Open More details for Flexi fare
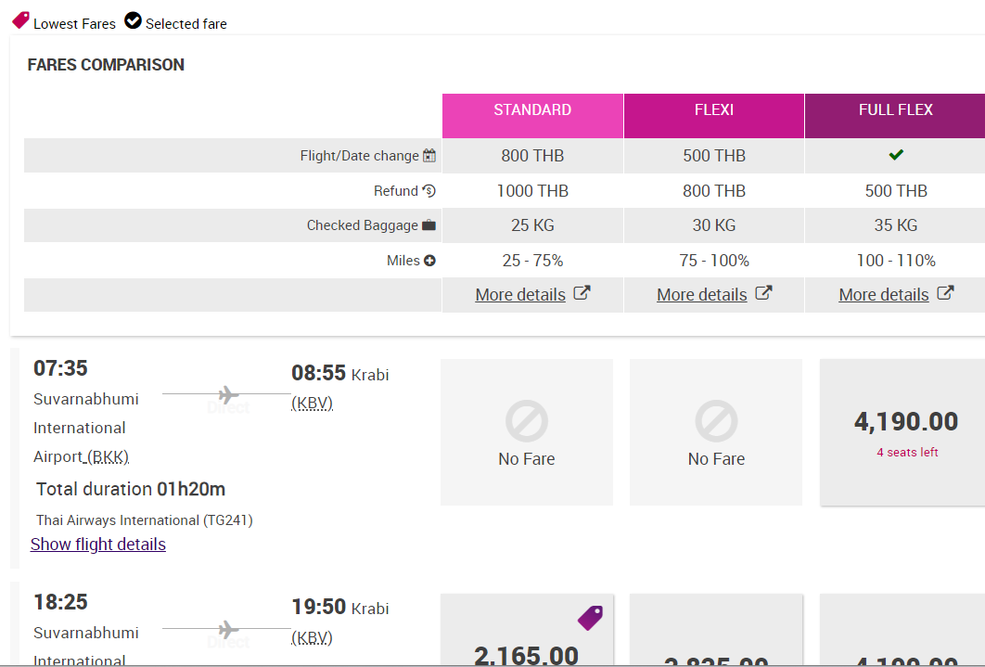The height and width of the screenshot is (667, 985). click(x=702, y=295)
